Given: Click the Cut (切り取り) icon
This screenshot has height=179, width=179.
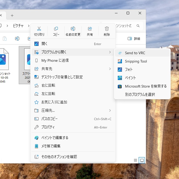Looking at the screenshot, I should tap(39, 29).
